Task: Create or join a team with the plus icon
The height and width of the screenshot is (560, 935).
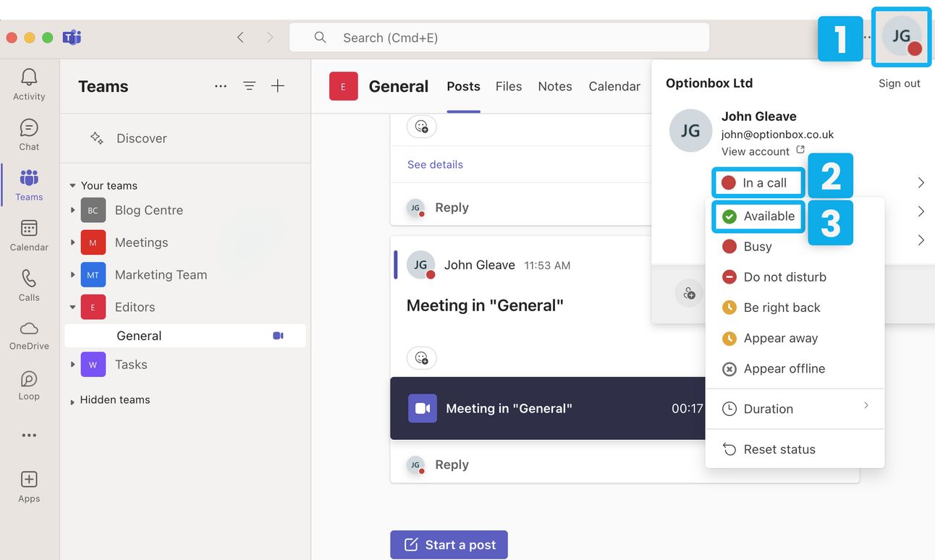Action: (278, 86)
